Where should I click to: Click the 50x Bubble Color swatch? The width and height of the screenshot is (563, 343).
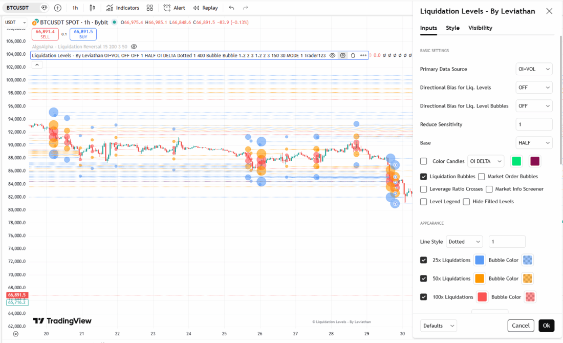(528, 278)
